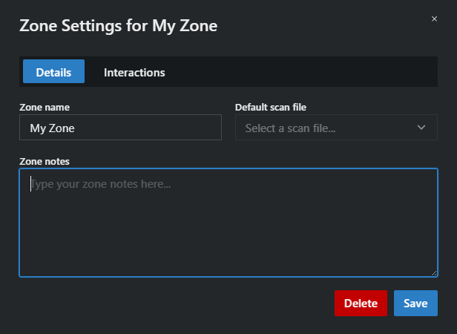Click the 'Zone name' field label
This screenshot has height=334, width=457.
tap(45, 107)
